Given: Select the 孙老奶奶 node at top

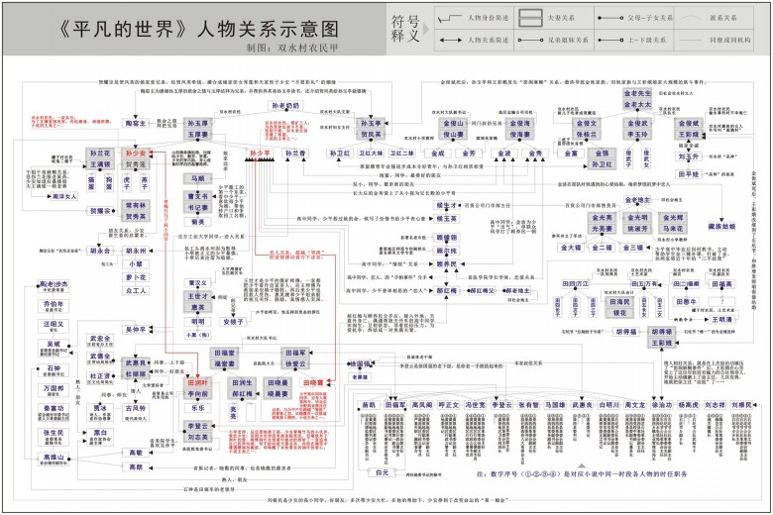Looking at the screenshot, I should tap(285, 105).
